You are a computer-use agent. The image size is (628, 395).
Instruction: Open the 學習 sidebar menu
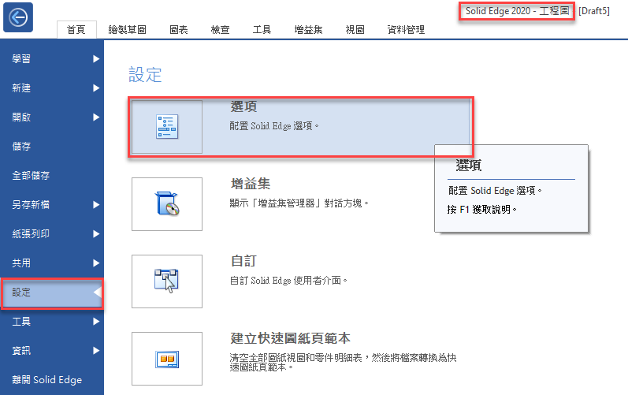pyautogui.click(x=52, y=59)
